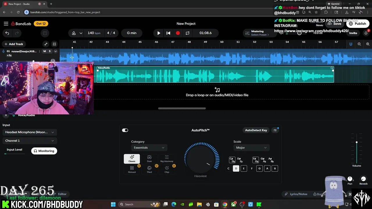Screen dimensions: 372x209
Task: Redo the last action
Action: point(17,33)
